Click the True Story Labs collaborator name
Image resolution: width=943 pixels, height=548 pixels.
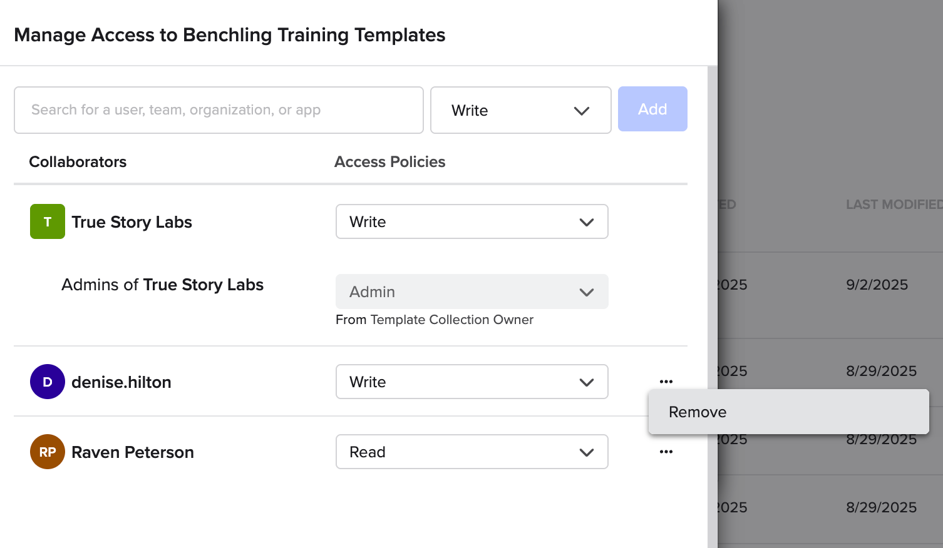coord(131,222)
